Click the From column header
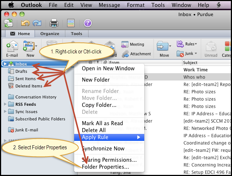232x176 pixels. point(145,63)
